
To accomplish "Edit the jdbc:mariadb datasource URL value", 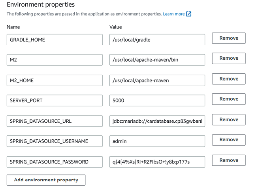I will pyautogui.click(x=157, y=121).
